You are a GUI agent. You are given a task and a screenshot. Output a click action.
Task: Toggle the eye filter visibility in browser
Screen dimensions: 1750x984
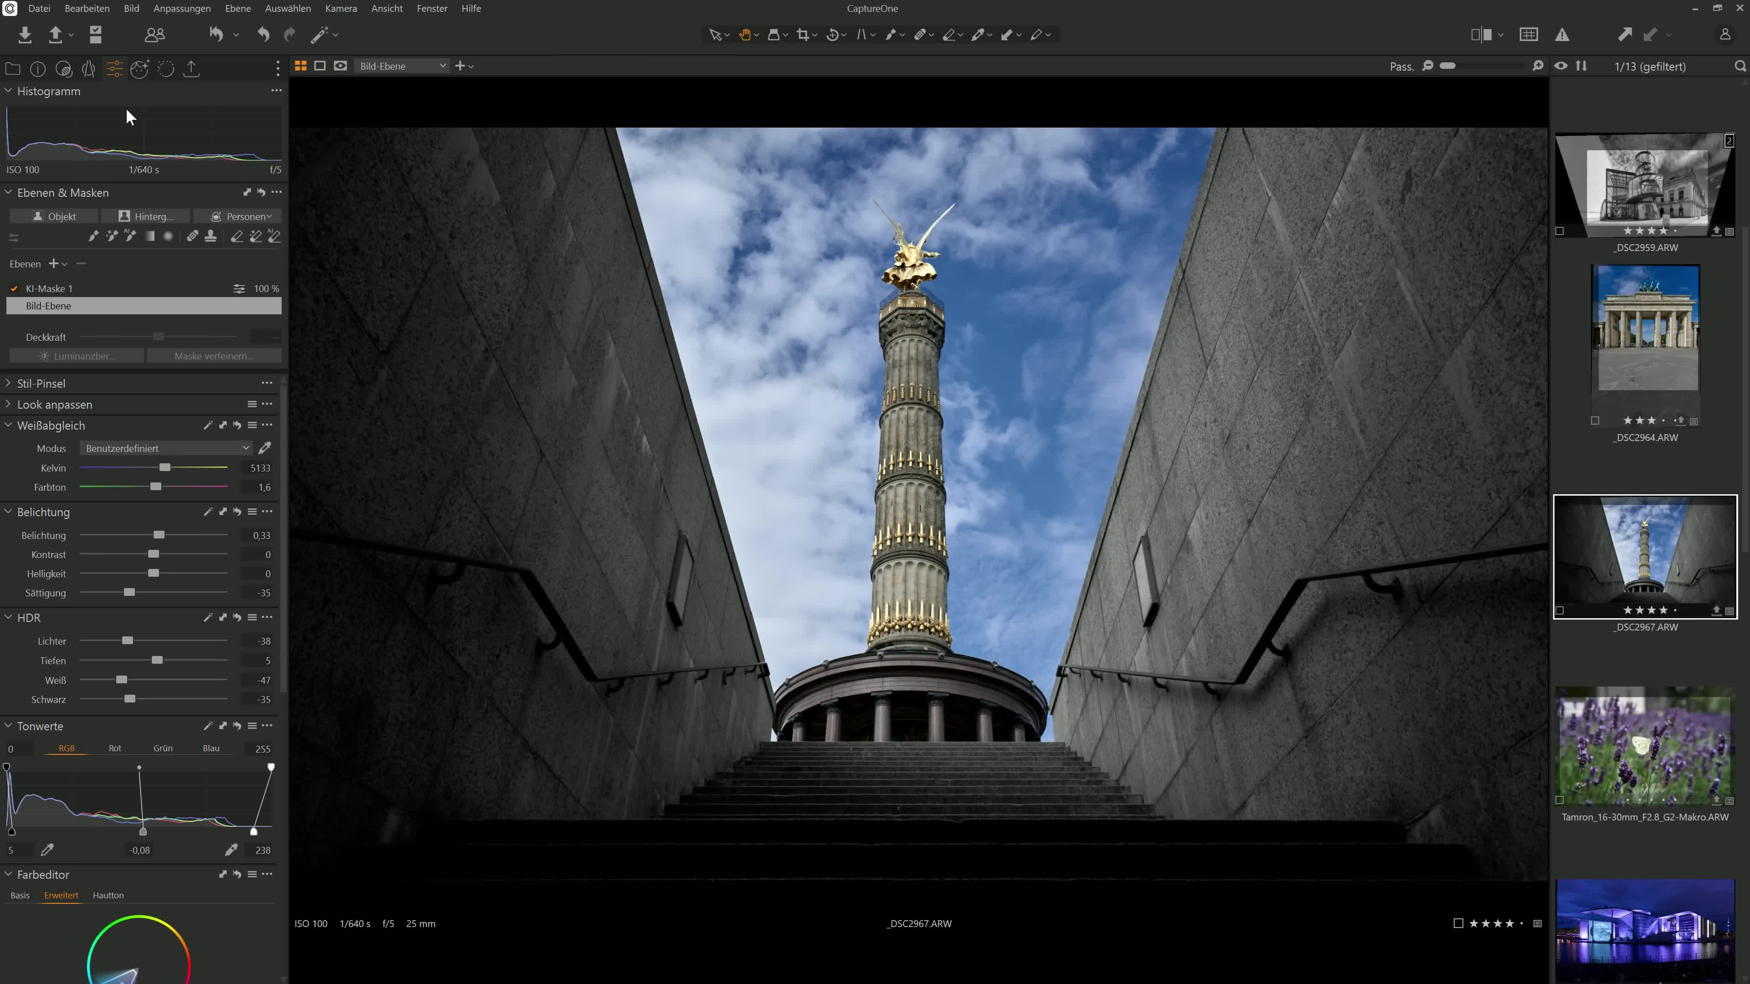[1561, 66]
